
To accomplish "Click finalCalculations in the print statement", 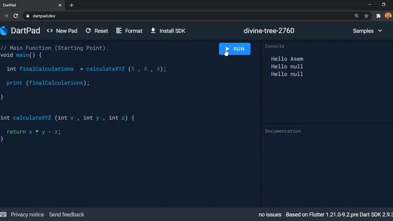I will point(56,83).
